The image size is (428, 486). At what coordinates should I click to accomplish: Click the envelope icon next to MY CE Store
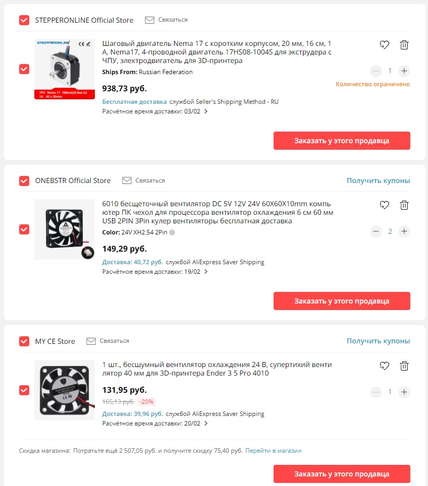[x=91, y=341]
